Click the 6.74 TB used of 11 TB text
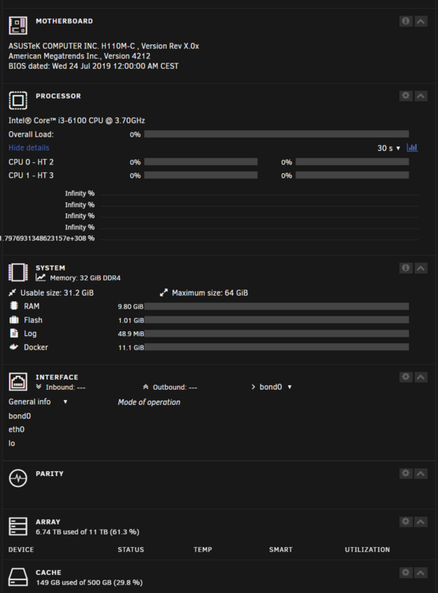This screenshot has width=438, height=593. click(x=88, y=532)
